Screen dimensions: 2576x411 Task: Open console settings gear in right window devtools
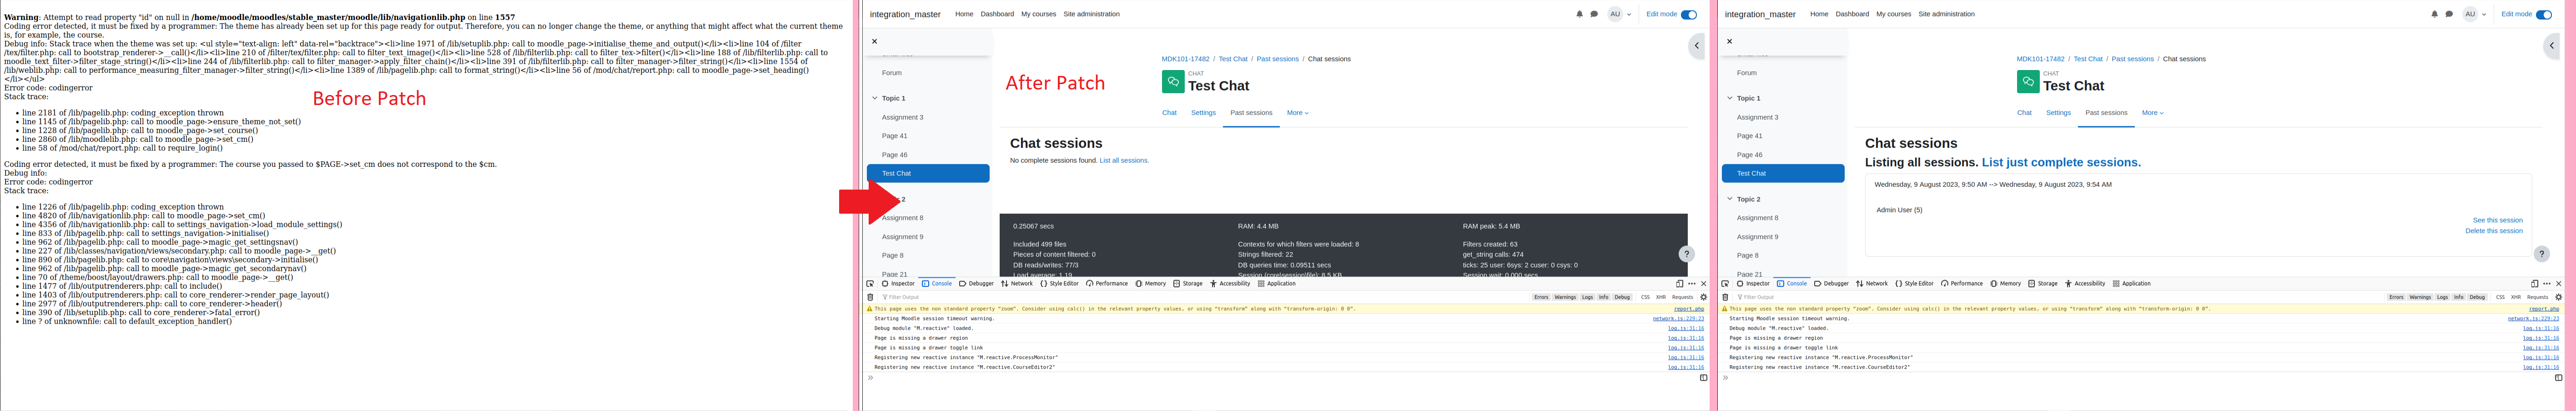click(x=2559, y=297)
